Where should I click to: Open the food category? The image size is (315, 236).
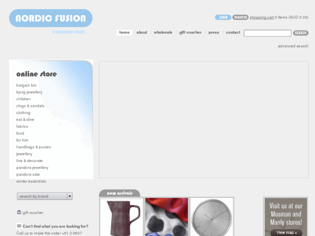20,133
